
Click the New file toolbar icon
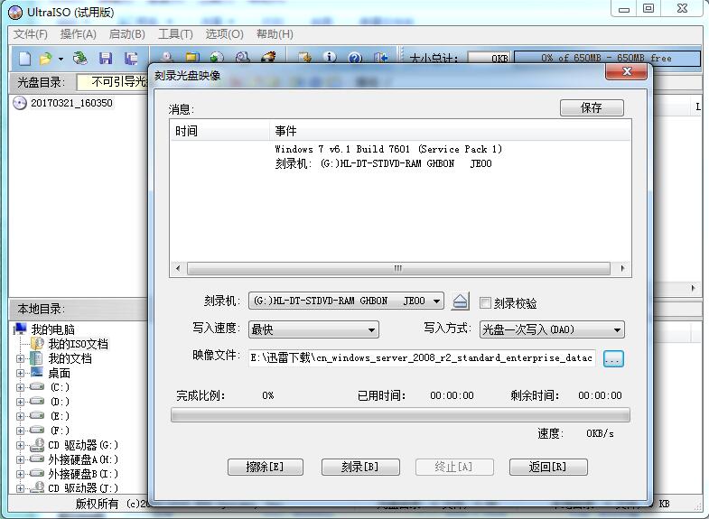click(25, 59)
